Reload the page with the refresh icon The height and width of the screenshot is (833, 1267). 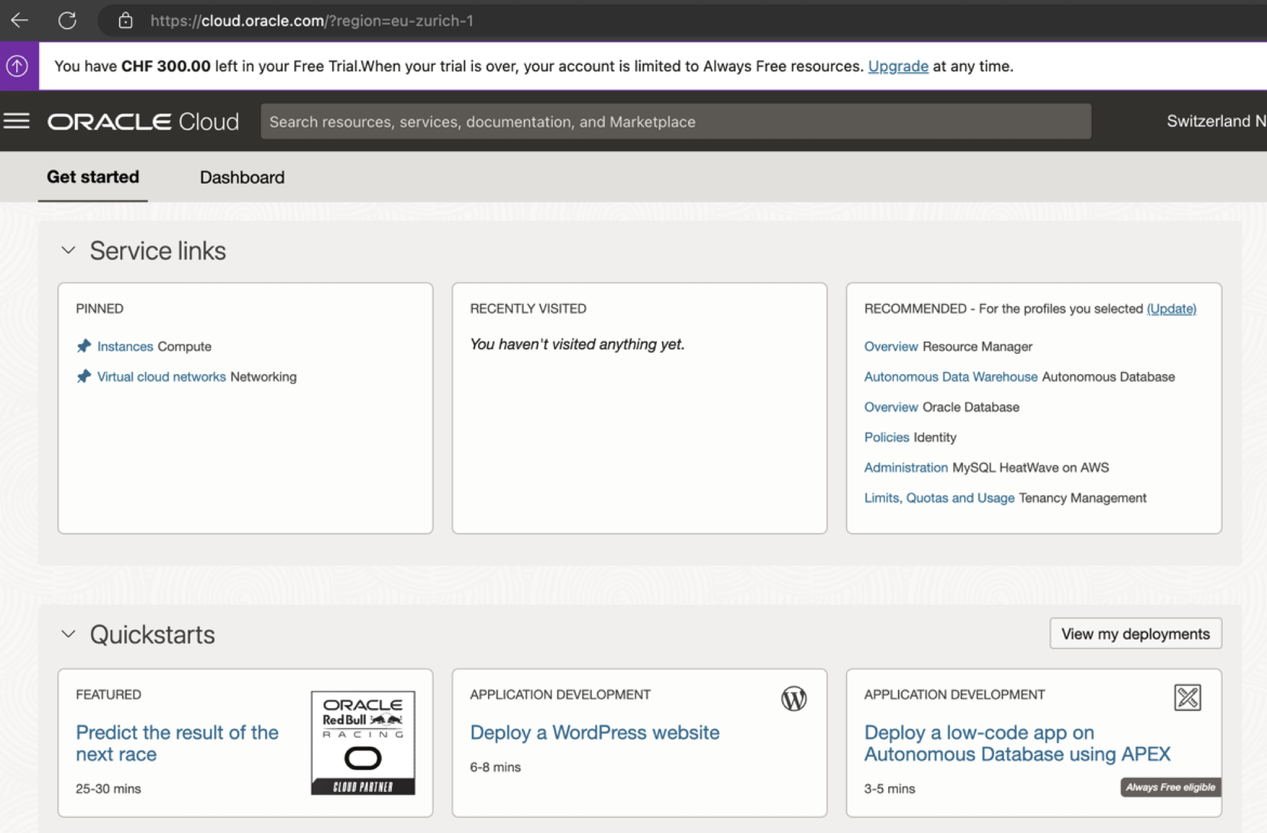pos(67,21)
